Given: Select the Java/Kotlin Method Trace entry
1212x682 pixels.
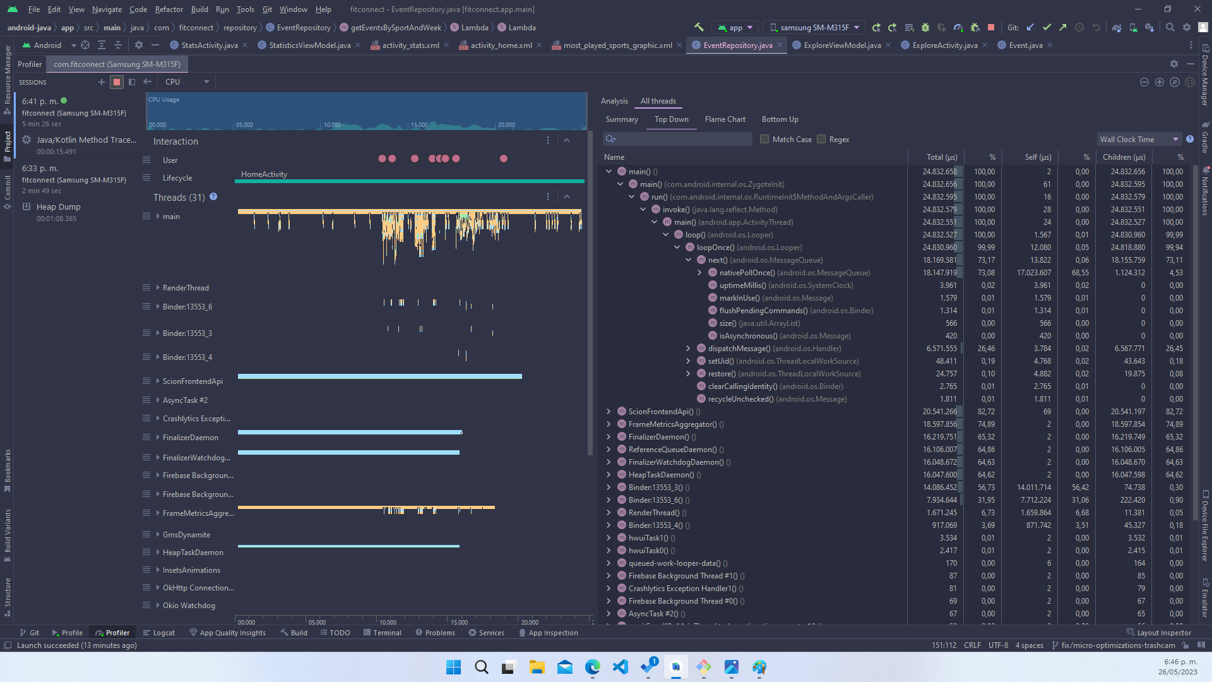Looking at the screenshot, I should tap(79, 145).
